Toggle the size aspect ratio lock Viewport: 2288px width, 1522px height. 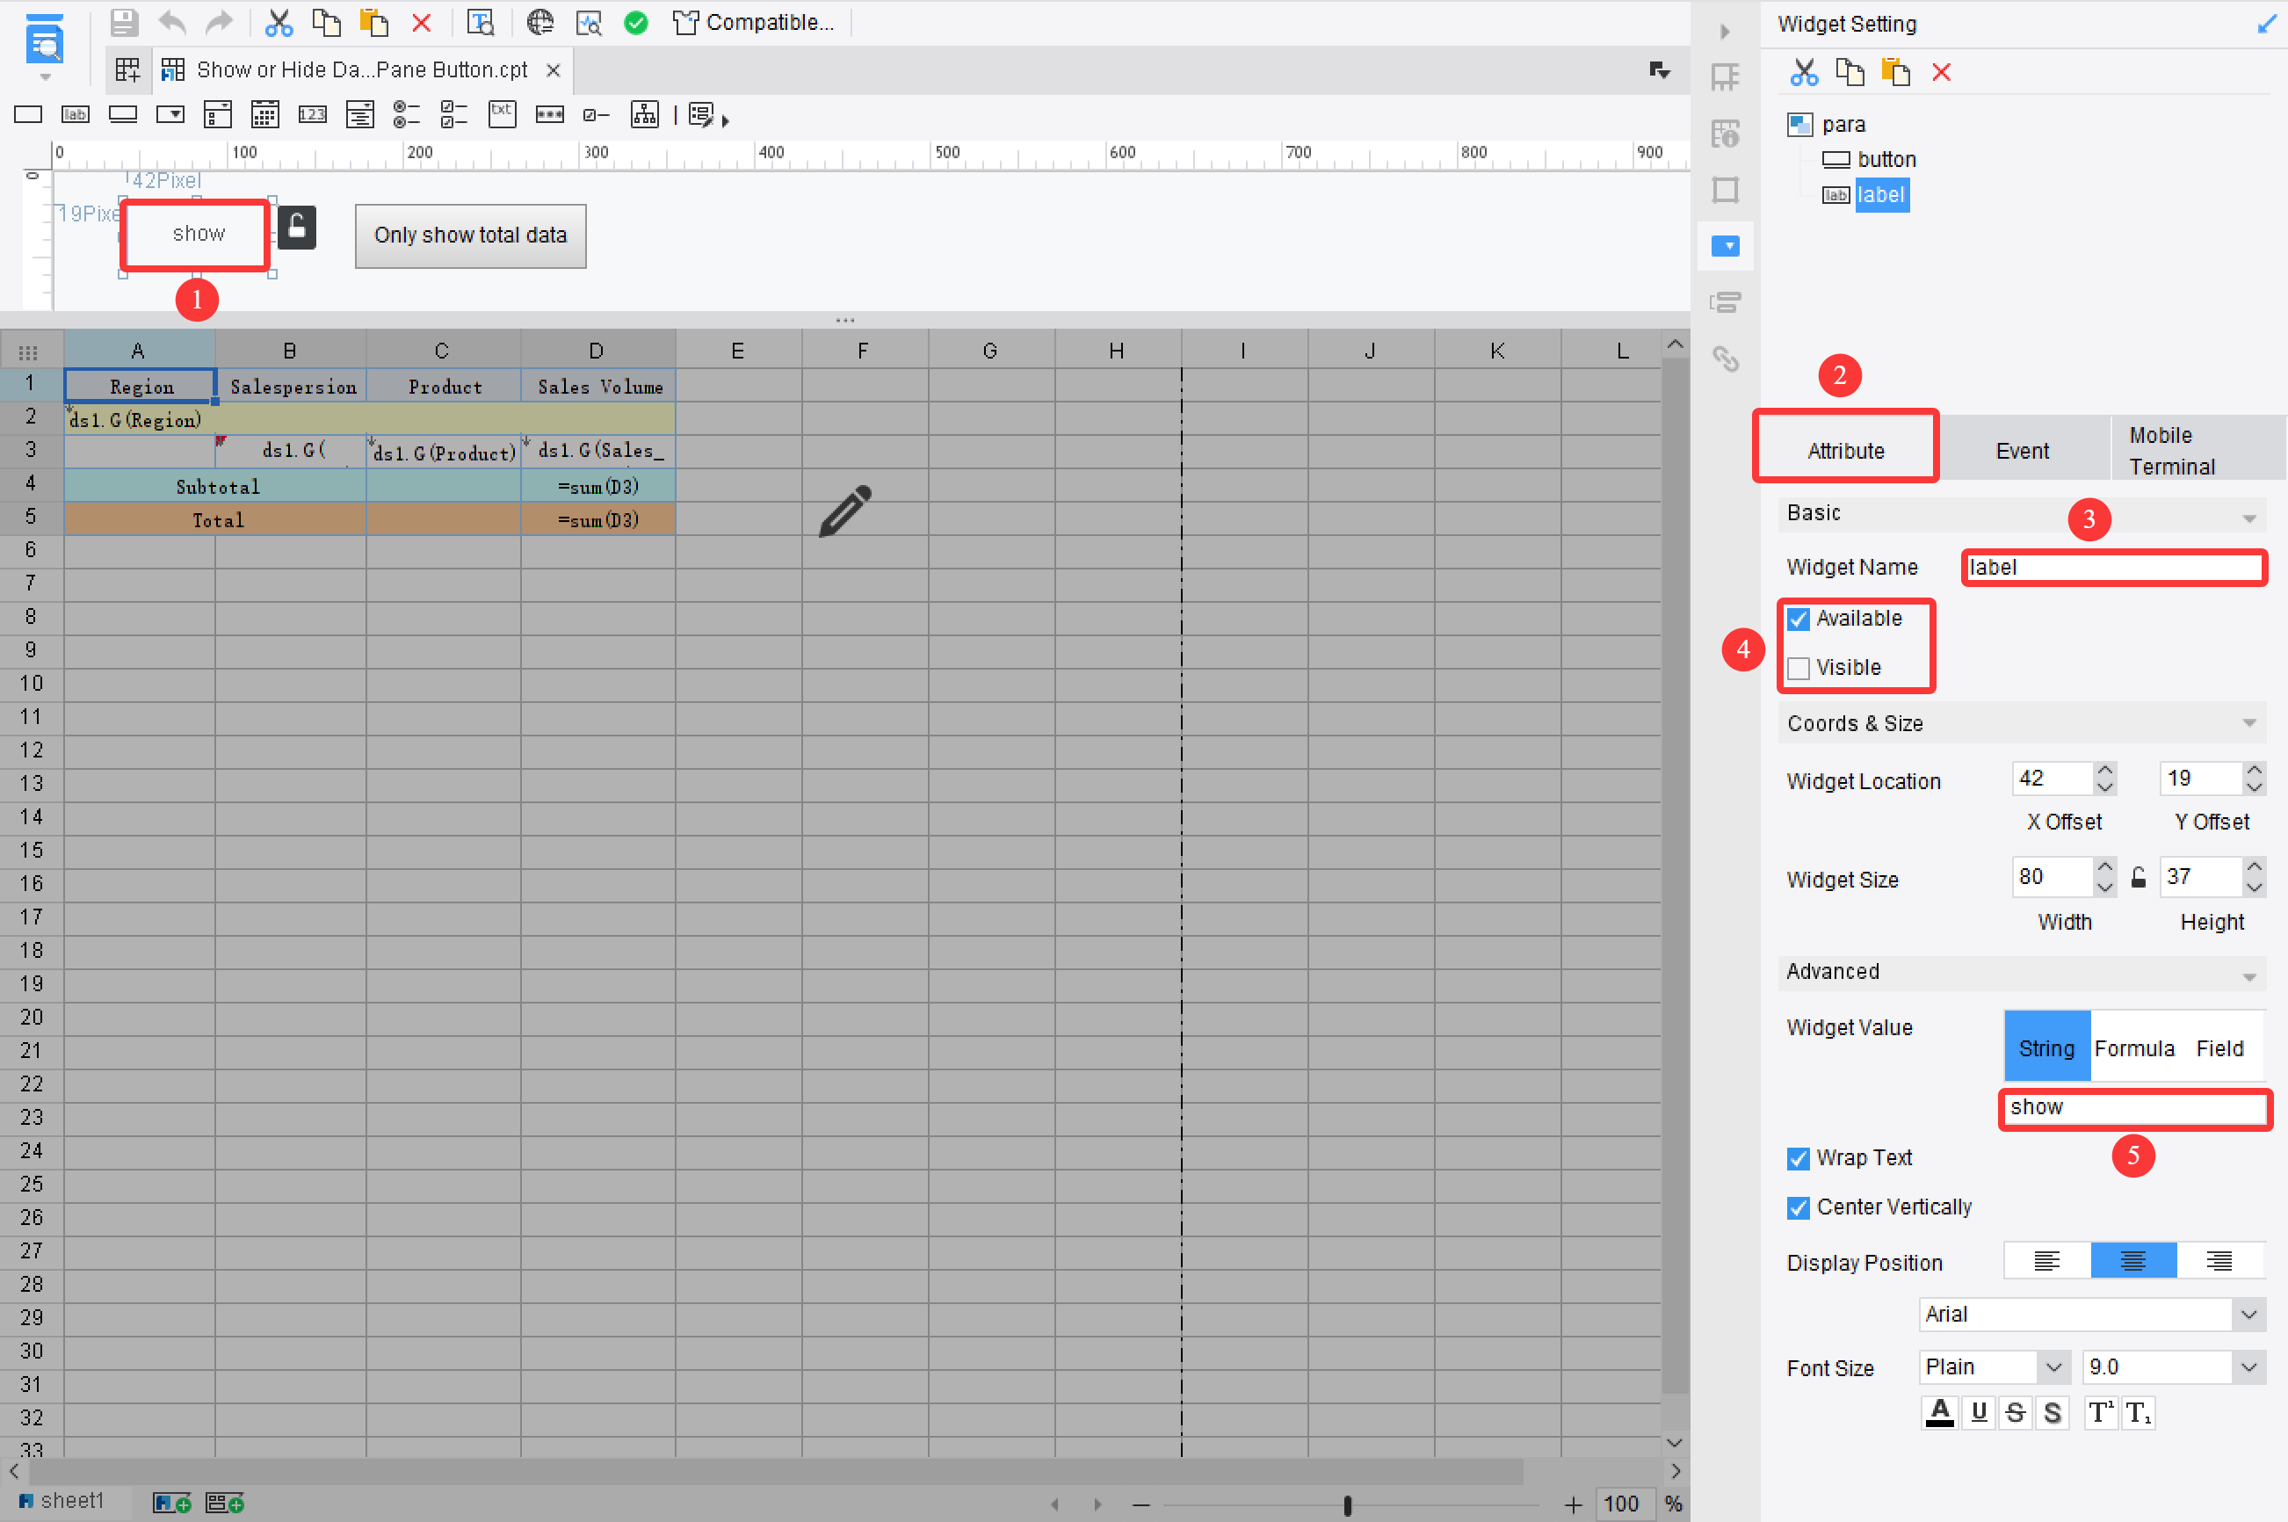pos(2138,878)
